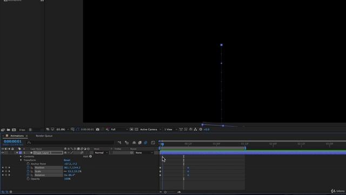The image size is (346, 195).
Task: Click the lock column header icon
Action: [x=12, y=149]
